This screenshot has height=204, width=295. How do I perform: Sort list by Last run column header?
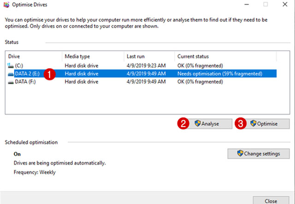148,56
